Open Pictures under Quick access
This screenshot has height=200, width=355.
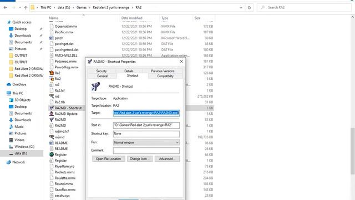pyautogui.click(x=21, y=49)
